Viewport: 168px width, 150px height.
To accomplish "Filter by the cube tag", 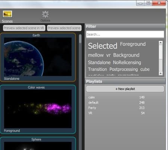I will [145, 69].
